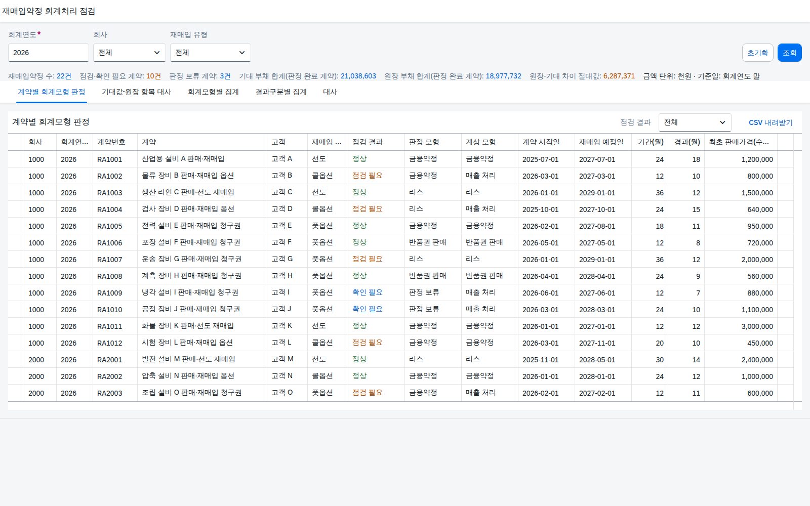The width and height of the screenshot is (810, 506).
Task: Click the 2,400,000 sale price value
Action: pos(757,360)
